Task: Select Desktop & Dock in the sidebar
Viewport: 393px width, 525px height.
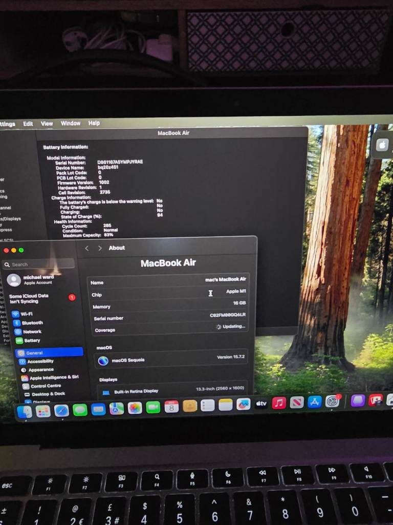Action: pyautogui.click(x=45, y=394)
